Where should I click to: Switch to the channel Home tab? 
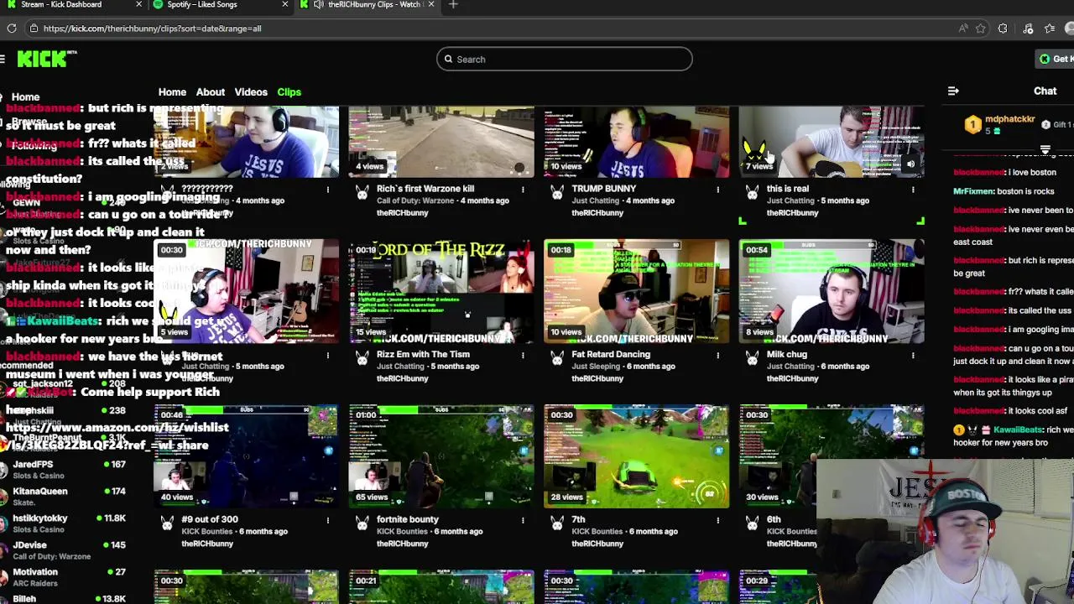172,92
